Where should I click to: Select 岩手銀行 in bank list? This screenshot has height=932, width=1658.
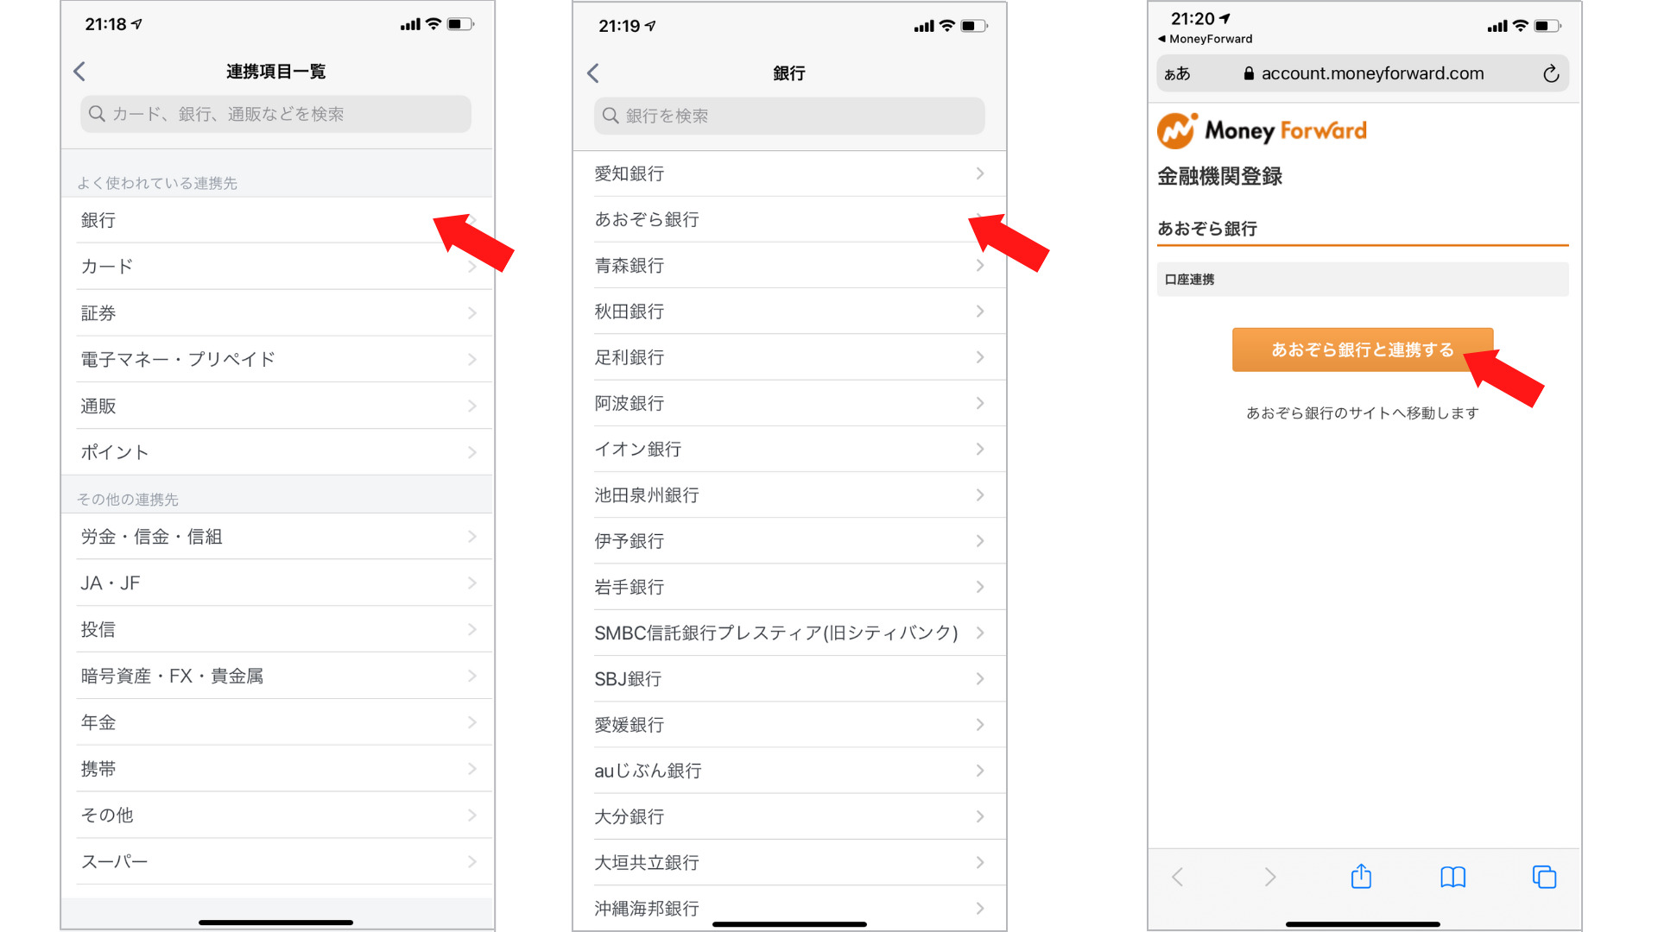[x=789, y=587]
